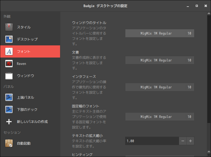Click the フォント letter A icon
This screenshot has height=157, width=211.
(x=9, y=51)
